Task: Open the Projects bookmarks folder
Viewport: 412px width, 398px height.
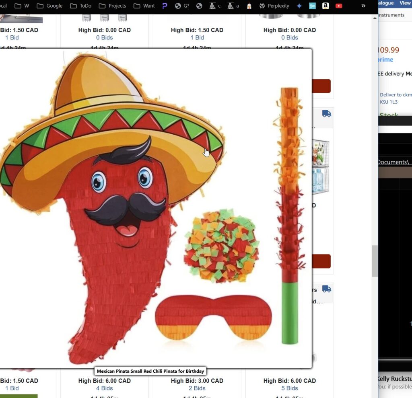Action: pyautogui.click(x=112, y=6)
